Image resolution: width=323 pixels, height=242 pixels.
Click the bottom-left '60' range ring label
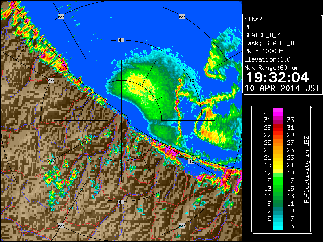[x=61, y=225]
